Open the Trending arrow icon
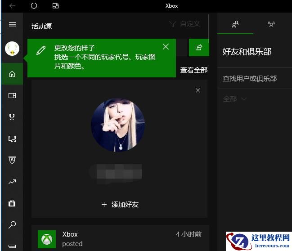Screen dimensions: 292x251 [x=12, y=182]
